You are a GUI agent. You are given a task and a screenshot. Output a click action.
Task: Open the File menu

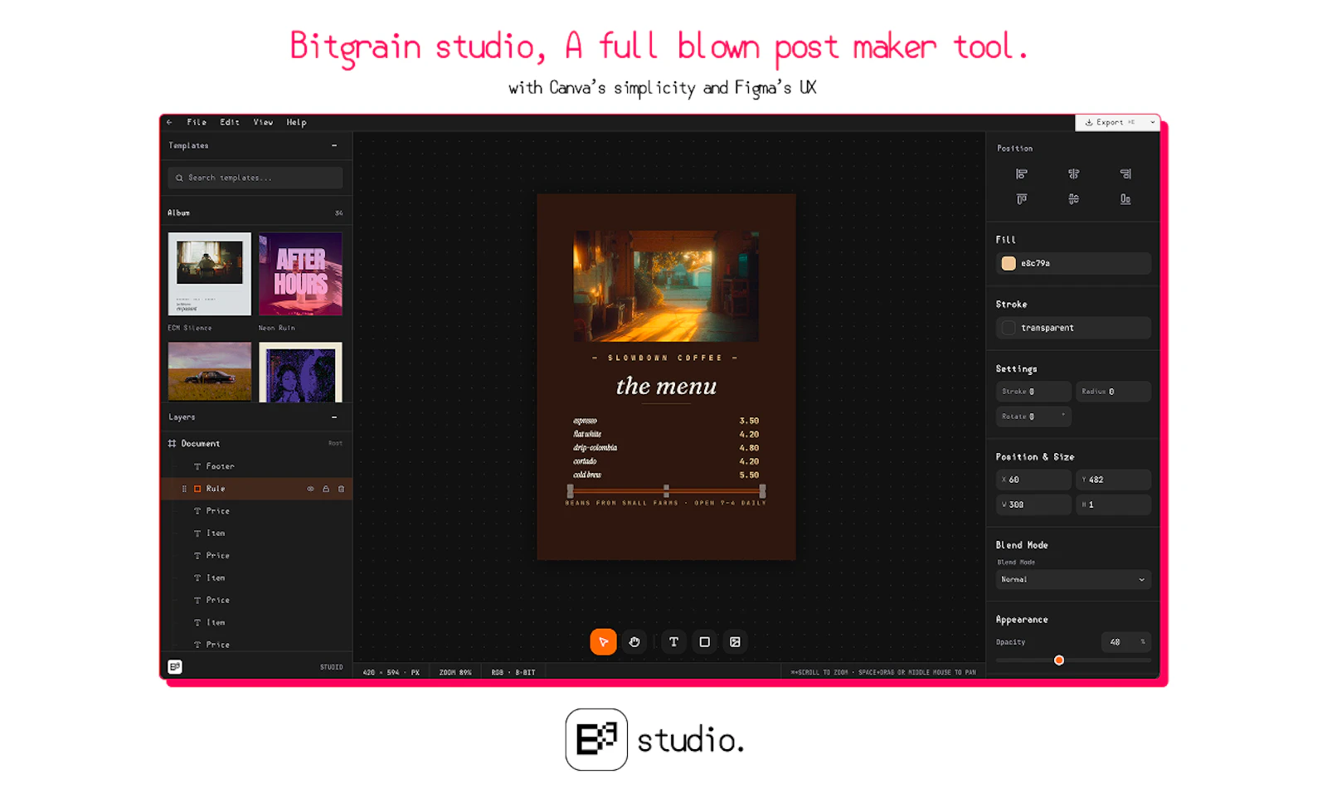click(197, 122)
